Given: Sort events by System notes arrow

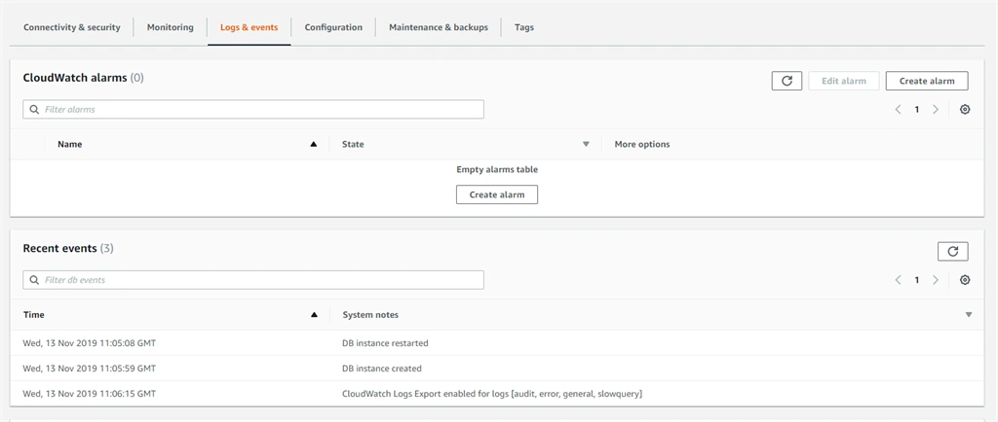Looking at the screenshot, I should (x=969, y=315).
